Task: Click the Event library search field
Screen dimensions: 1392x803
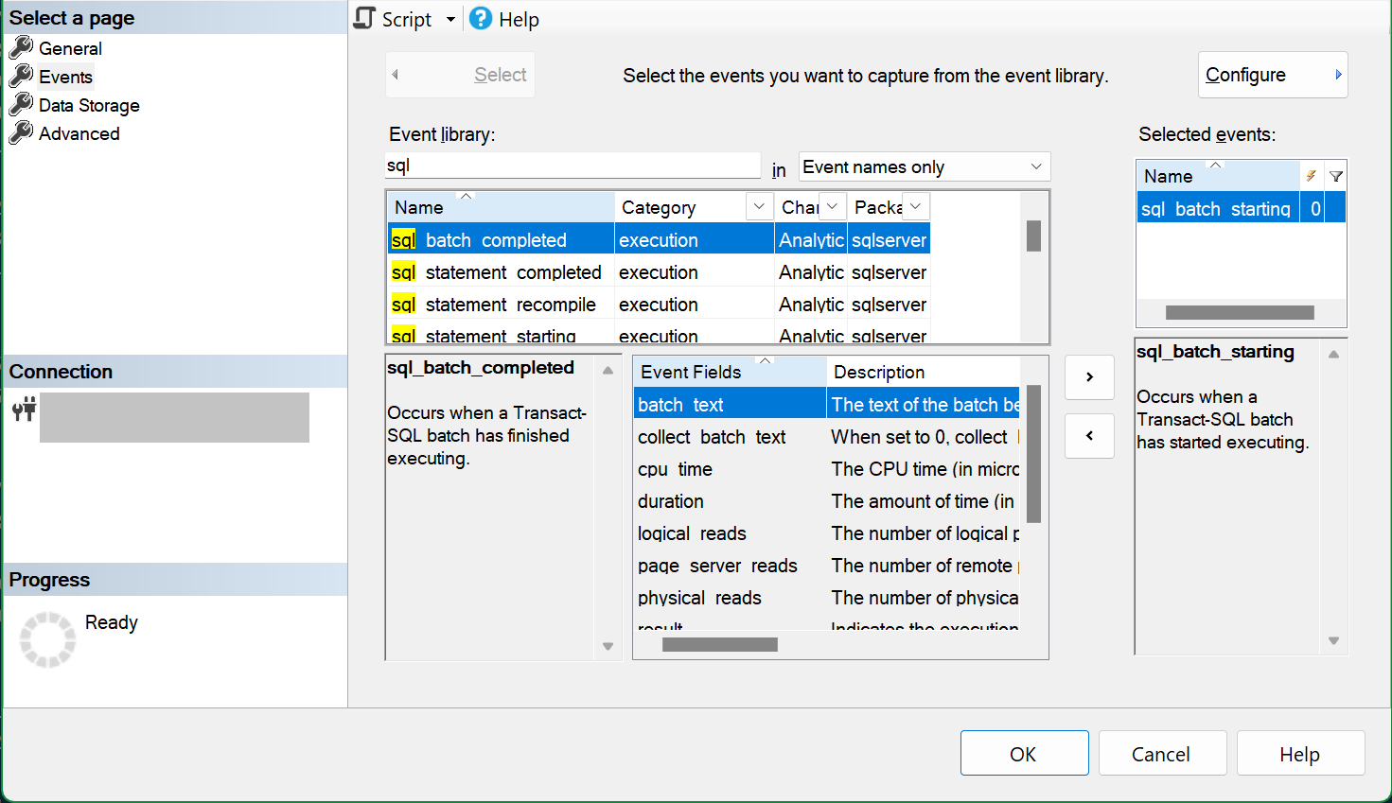Action: 573,166
